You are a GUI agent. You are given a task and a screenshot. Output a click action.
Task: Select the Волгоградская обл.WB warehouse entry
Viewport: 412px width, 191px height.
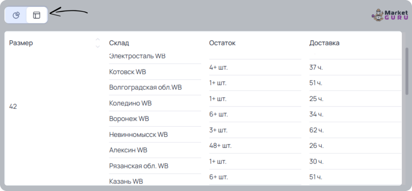pos(145,87)
